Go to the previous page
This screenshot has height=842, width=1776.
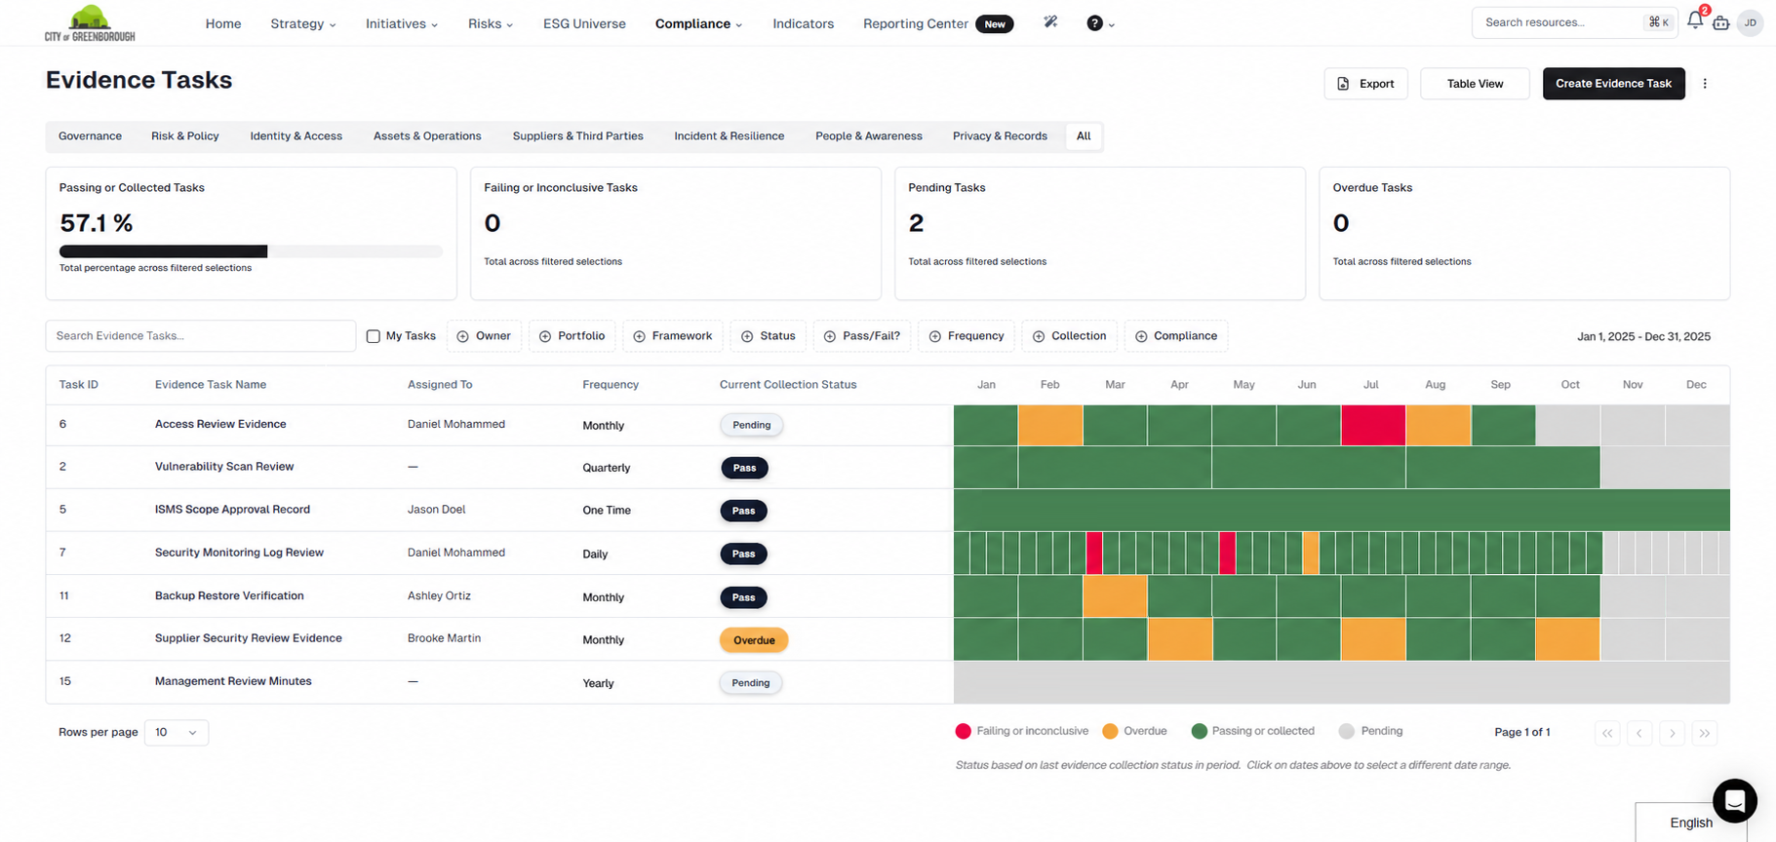[1639, 733]
